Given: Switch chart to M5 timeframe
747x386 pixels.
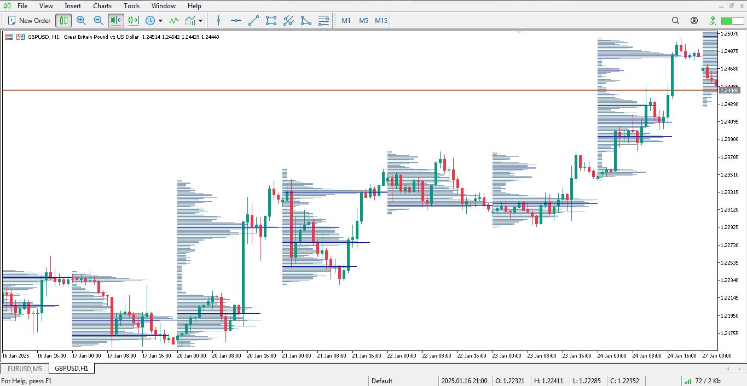Looking at the screenshot, I should tap(363, 21).
